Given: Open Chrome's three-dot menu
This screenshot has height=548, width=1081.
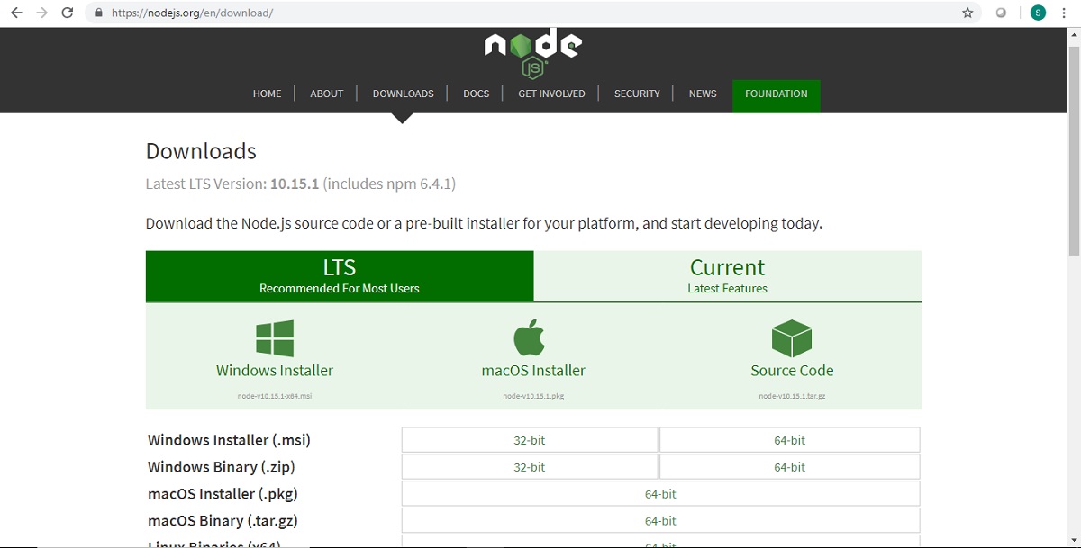Looking at the screenshot, I should (x=1065, y=13).
